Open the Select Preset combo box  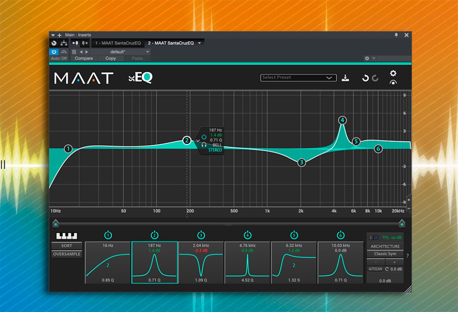click(298, 78)
